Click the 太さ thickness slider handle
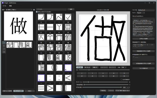The image size is (157, 98). click(x=89, y=70)
